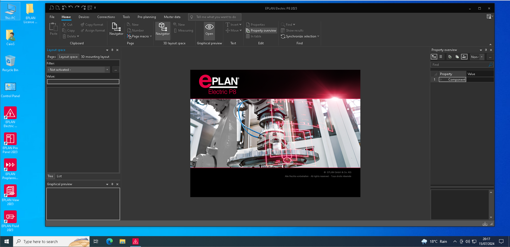Click New in 3D layout space group

click(179, 25)
